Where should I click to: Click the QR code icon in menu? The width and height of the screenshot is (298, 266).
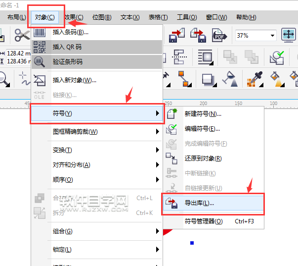coord(40,47)
